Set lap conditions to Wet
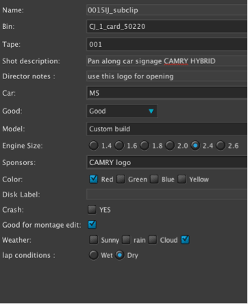The height and width of the screenshot is (304, 248). [x=94, y=255]
